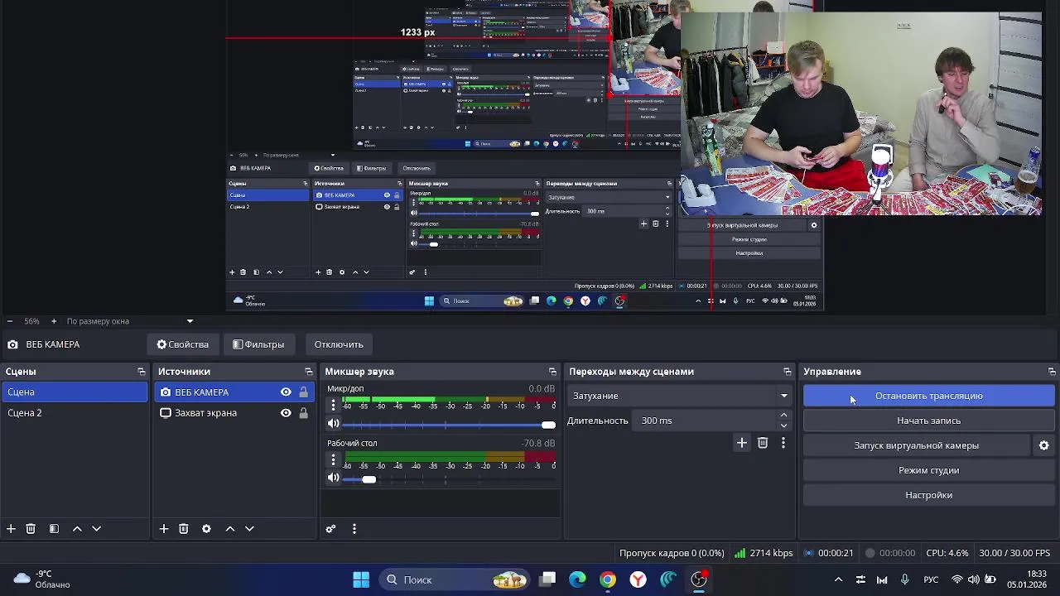
Task: Mute the Микр/доп audio channel
Action: pyautogui.click(x=334, y=424)
